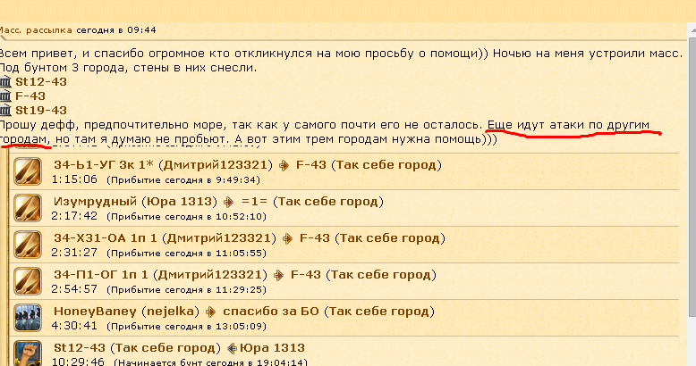Open target F-43 in 34-П1-ОГ row

pos(306,275)
